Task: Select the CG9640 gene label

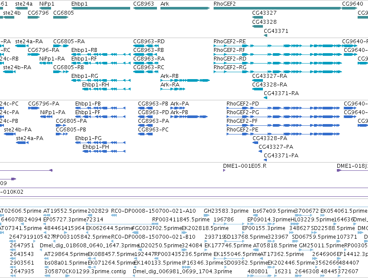Action: point(352,4)
